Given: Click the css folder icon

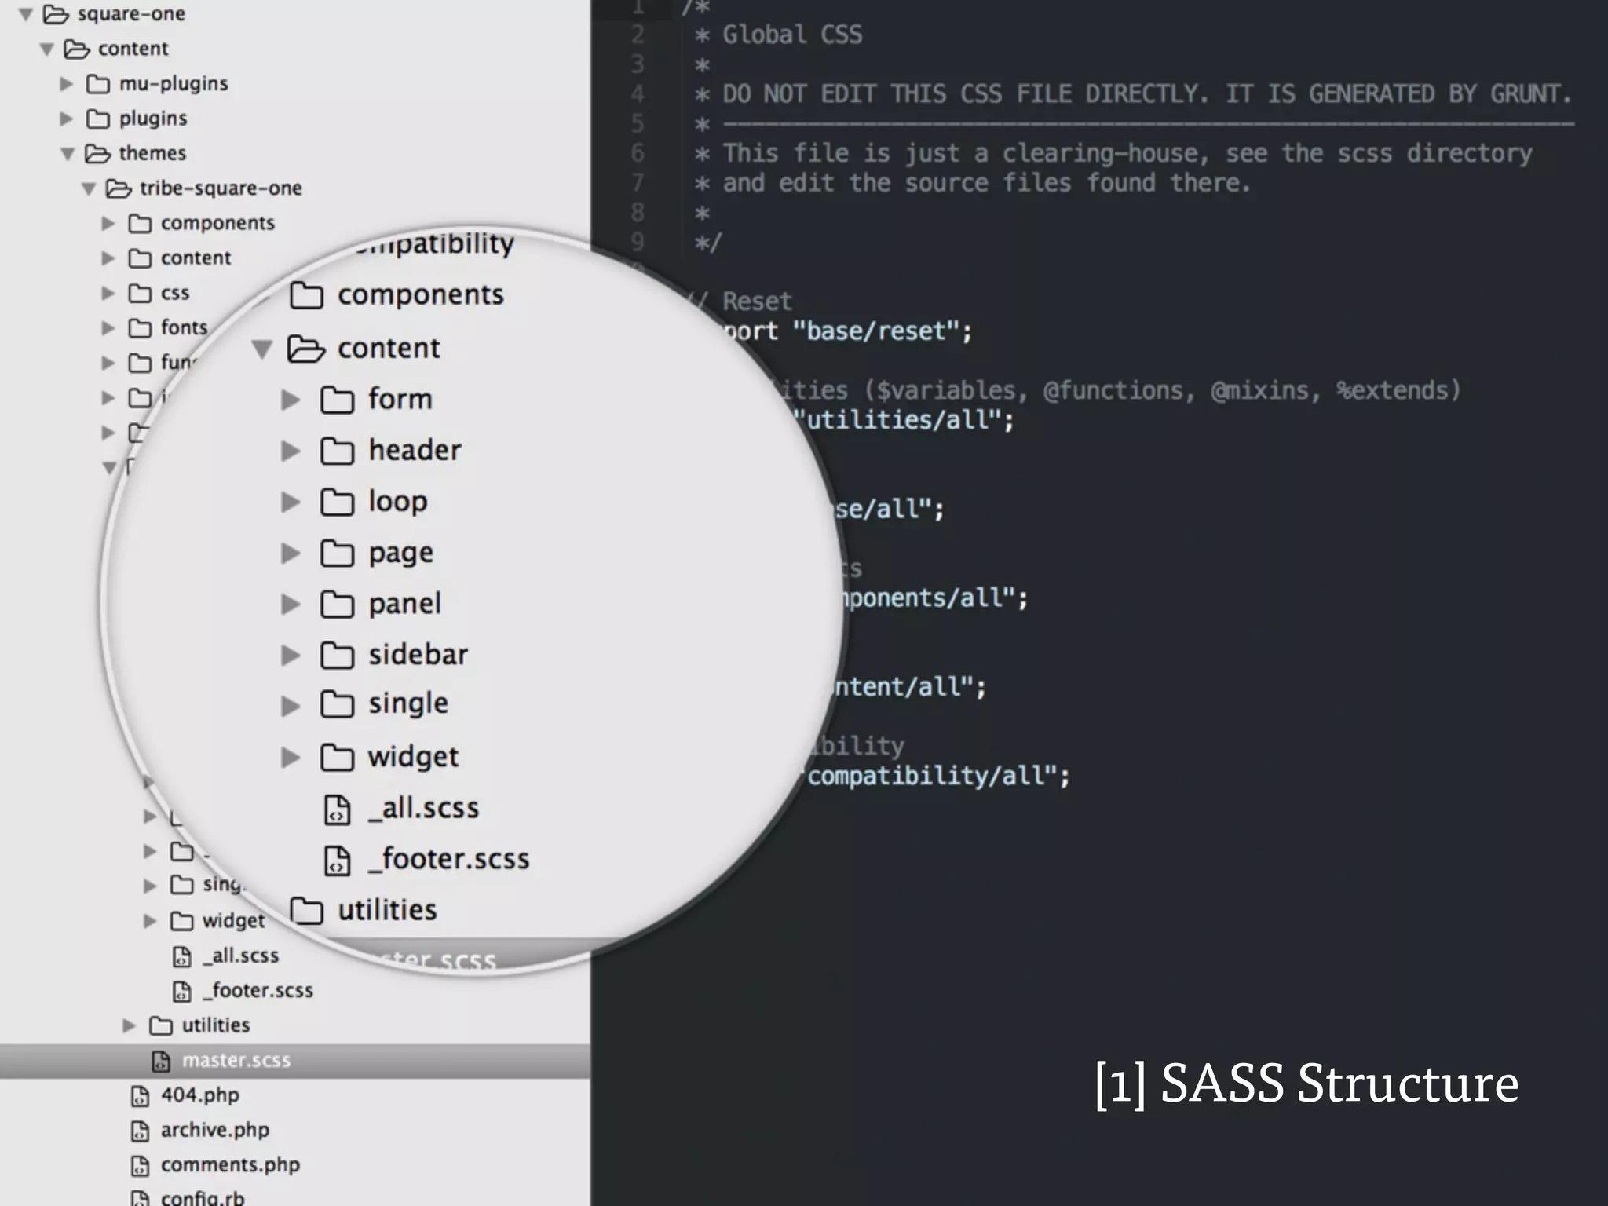Looking at the screenshot, I should point(140,293).
